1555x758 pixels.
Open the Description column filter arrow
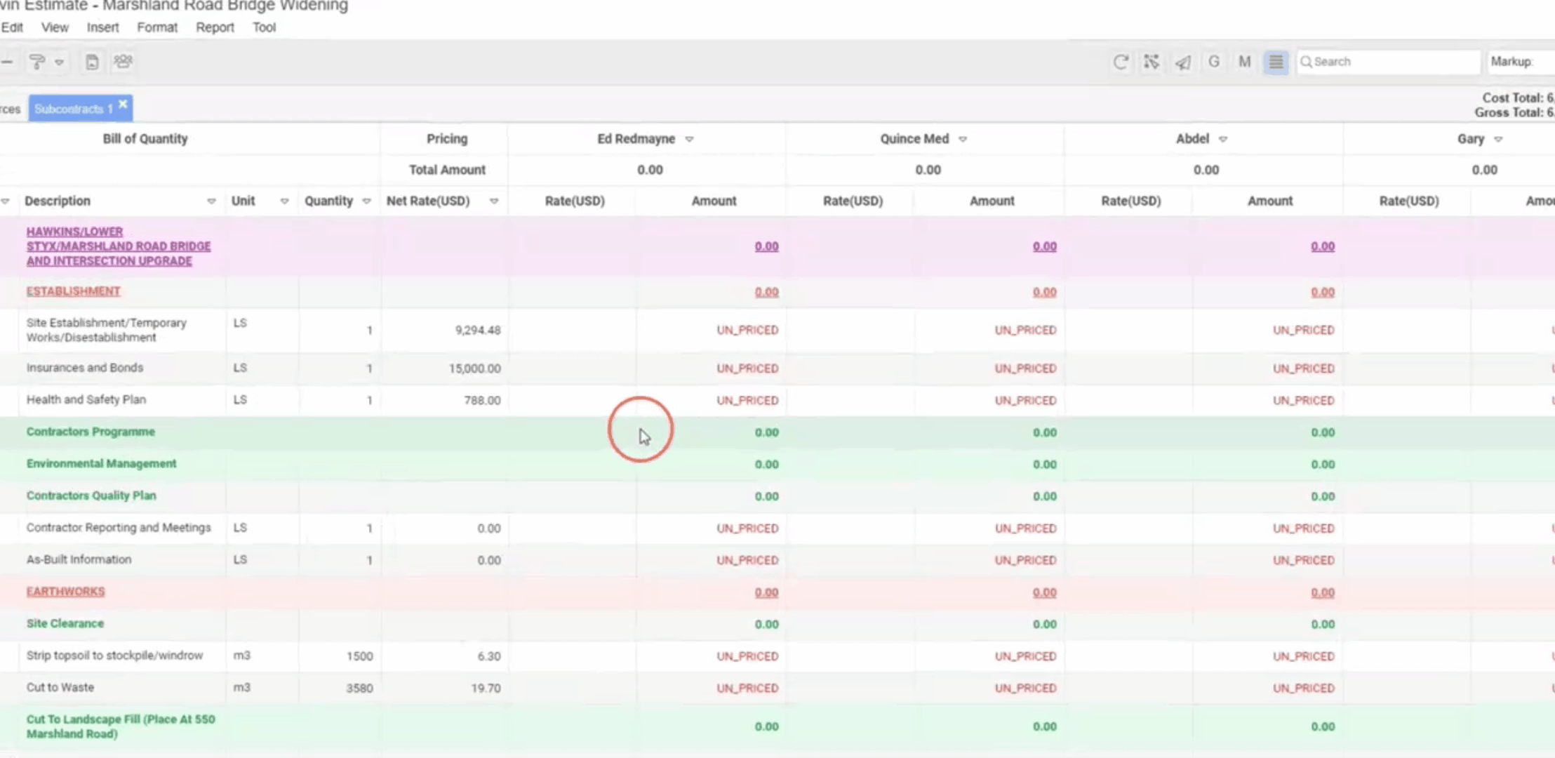click(x=211, y=201)
